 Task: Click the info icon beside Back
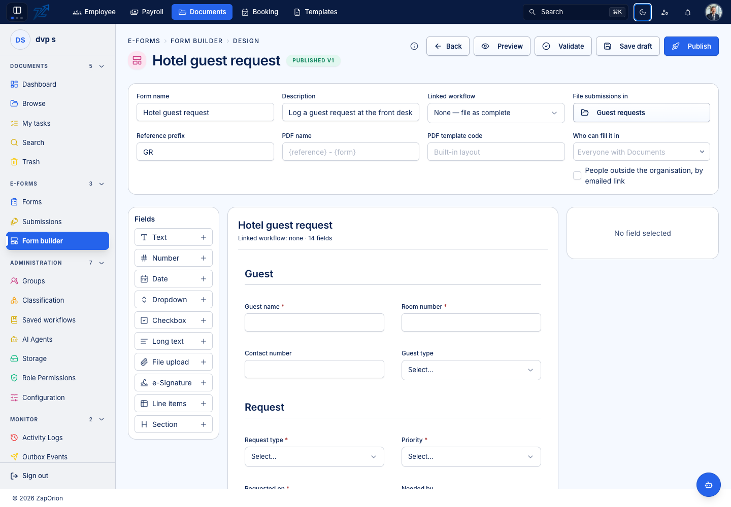click(414, 46)
